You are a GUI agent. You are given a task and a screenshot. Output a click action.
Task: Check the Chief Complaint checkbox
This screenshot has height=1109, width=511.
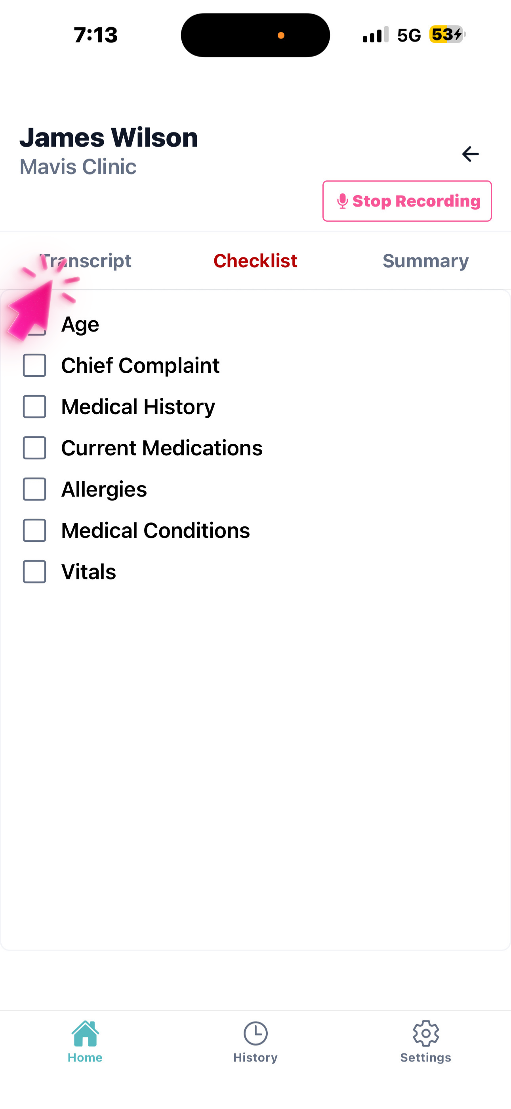[34, 366]
